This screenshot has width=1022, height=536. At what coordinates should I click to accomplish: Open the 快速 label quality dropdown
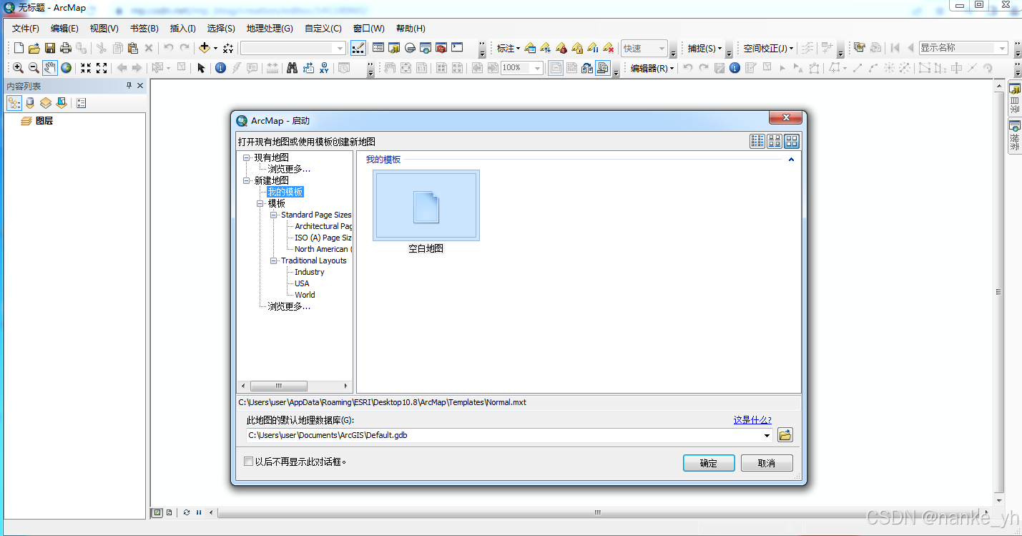tap(644, 48)
